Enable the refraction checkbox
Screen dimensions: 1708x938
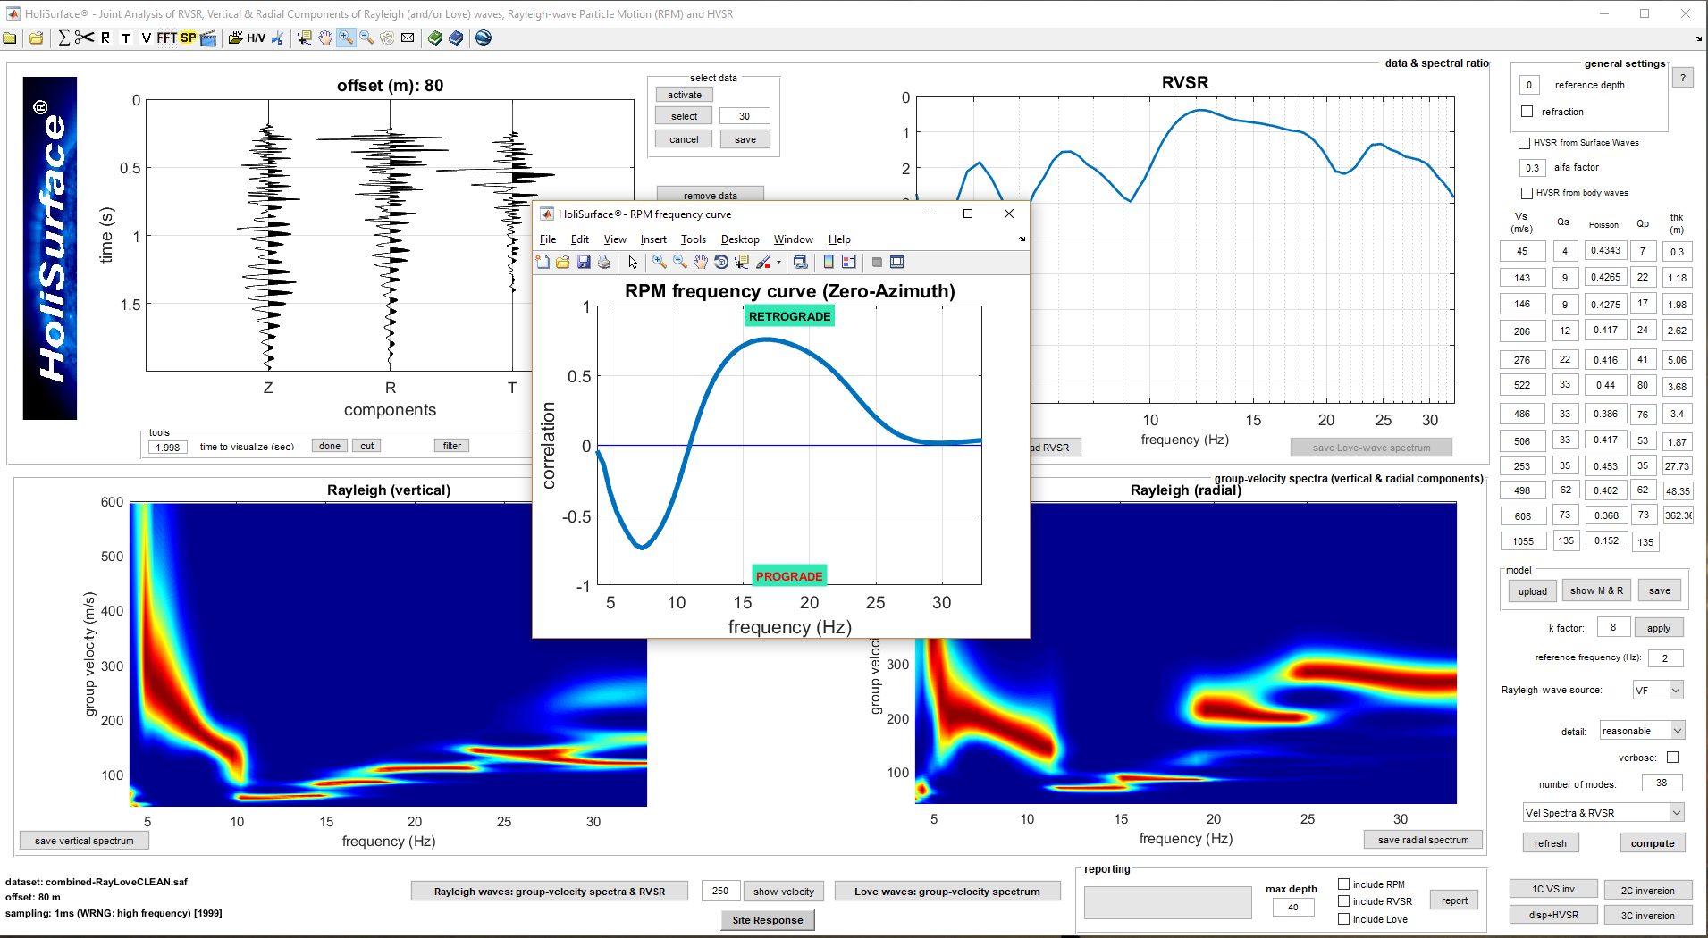point(1527,112)
